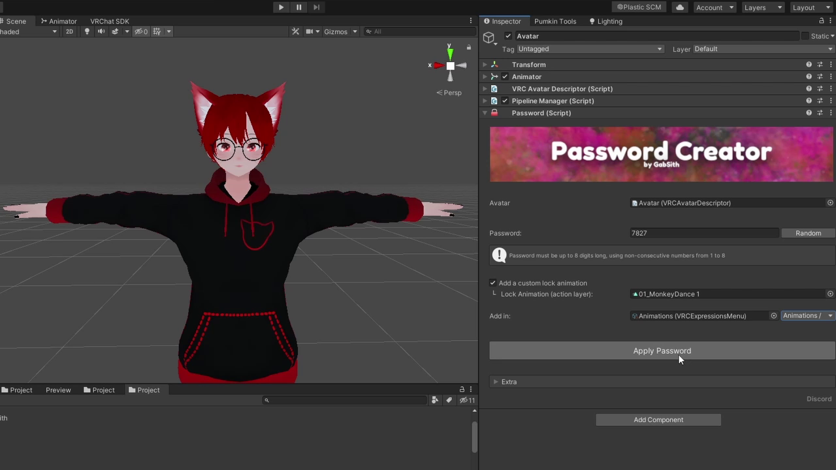This screenshot has height=470, width=836.
Task: Click the Lock Animation object picker circle
Action: [x=829, y=294]
